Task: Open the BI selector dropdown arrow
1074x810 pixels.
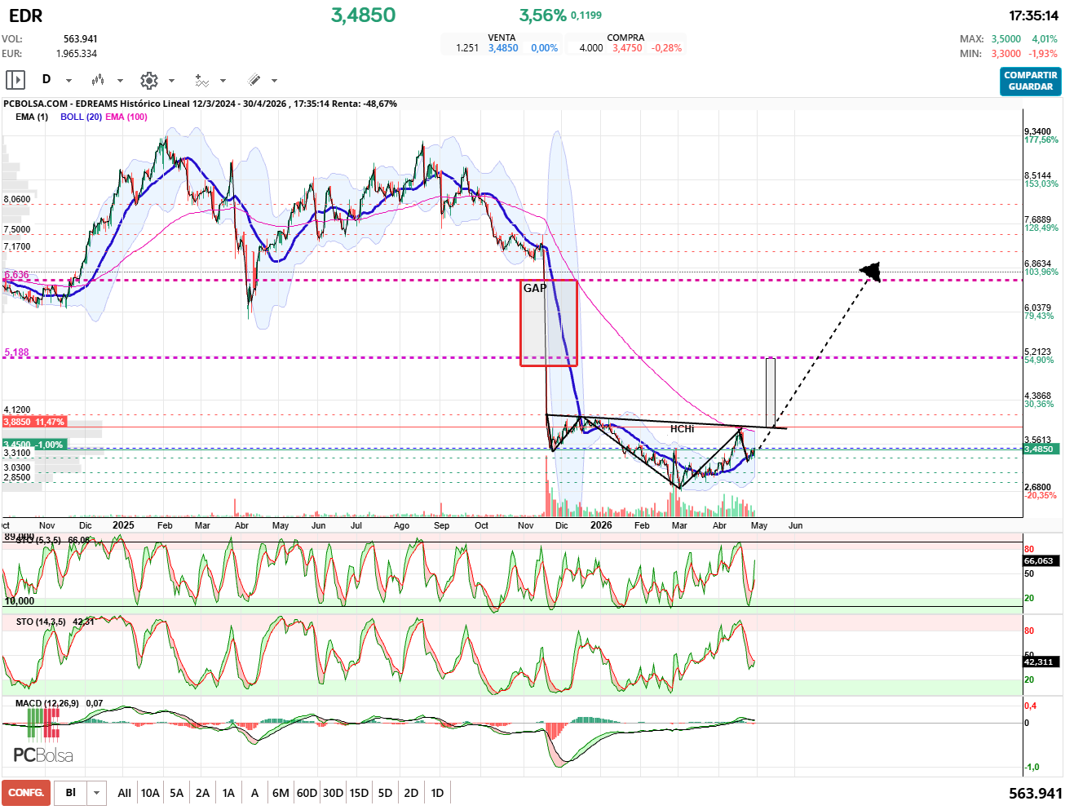Action: click(97, 793)
